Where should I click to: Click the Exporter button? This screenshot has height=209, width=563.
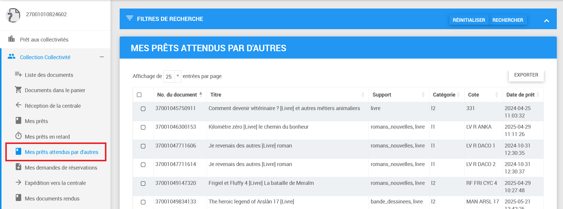click(x=526, y=75)
